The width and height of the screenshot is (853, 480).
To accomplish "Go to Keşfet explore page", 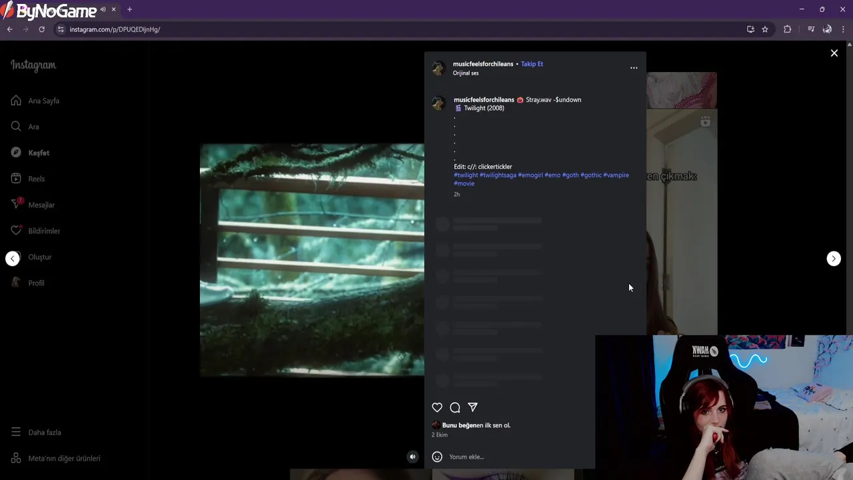I will click(x=30, y=153).
